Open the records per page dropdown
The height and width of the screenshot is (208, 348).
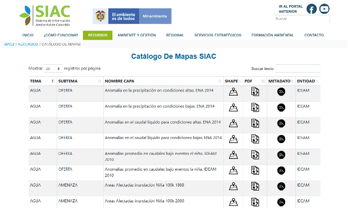pyautogui.click(x=53, y=68)
